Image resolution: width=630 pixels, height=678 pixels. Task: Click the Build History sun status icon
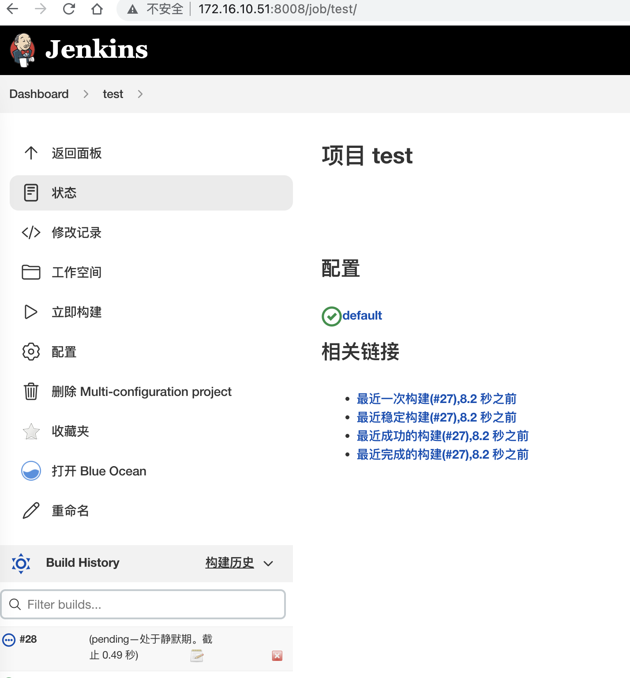pyautogui.click(x=21, y=563)
